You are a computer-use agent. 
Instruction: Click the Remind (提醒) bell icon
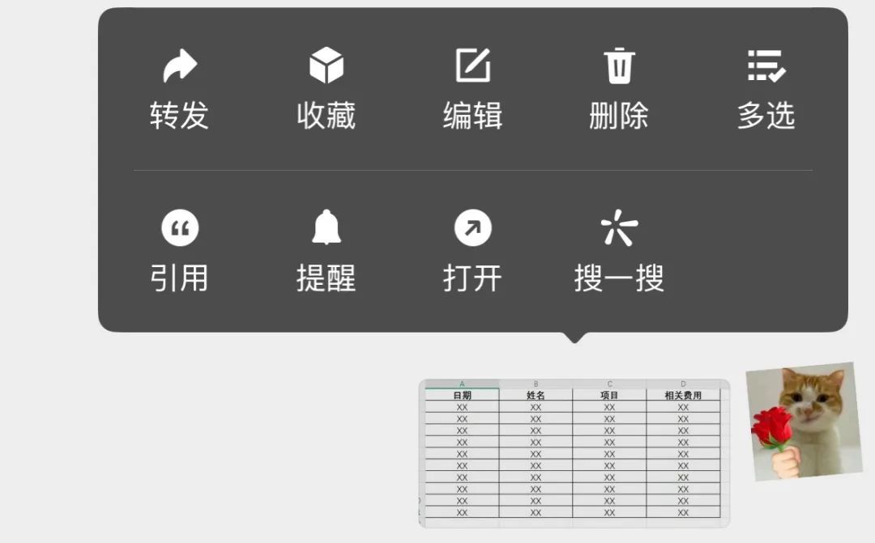pyautogui.click(x=326, y=227)
